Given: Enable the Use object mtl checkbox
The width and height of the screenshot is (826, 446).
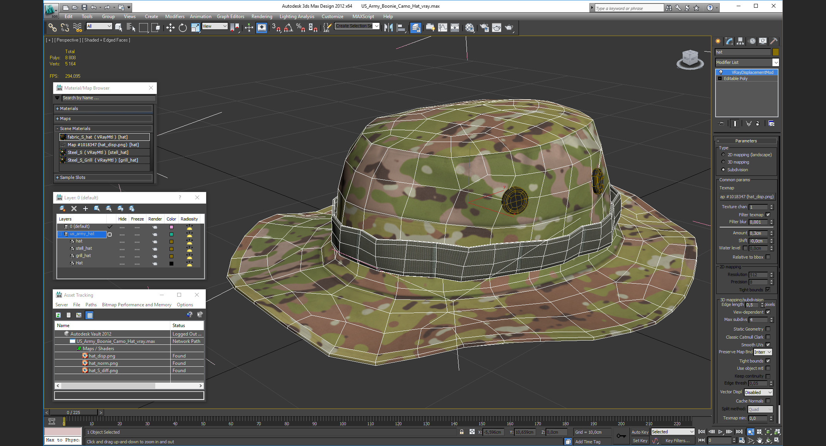Looking at the screenshot, I should click(x=768, y=368).
